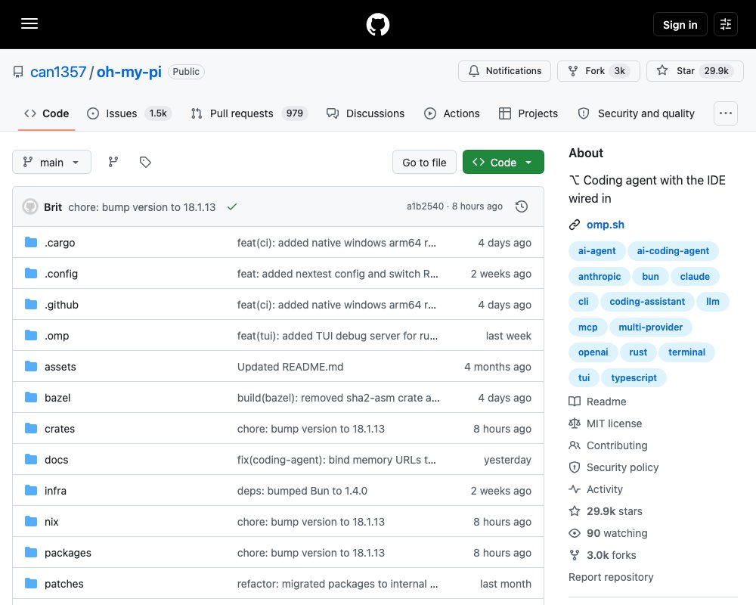
Task: Star the oh-my-pi repository
Action: (695, 71)
